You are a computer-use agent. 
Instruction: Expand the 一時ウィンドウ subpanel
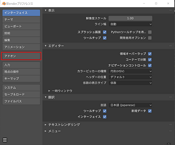pos(49,91)
